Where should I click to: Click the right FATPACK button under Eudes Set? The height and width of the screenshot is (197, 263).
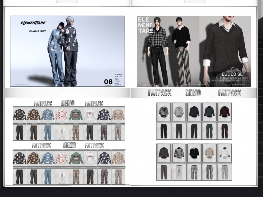point(230,93)
